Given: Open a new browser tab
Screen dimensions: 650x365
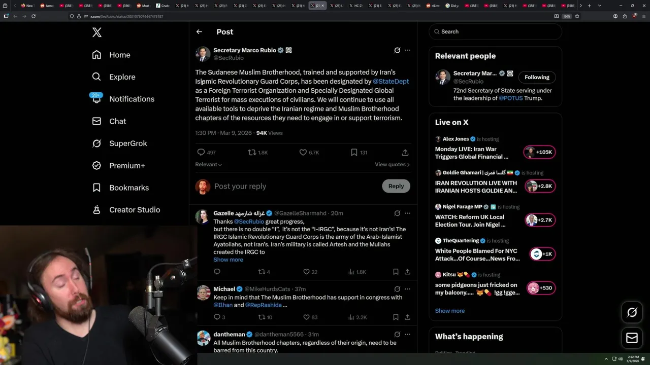Looking at the screenshot, I should (x=589, y=6).
